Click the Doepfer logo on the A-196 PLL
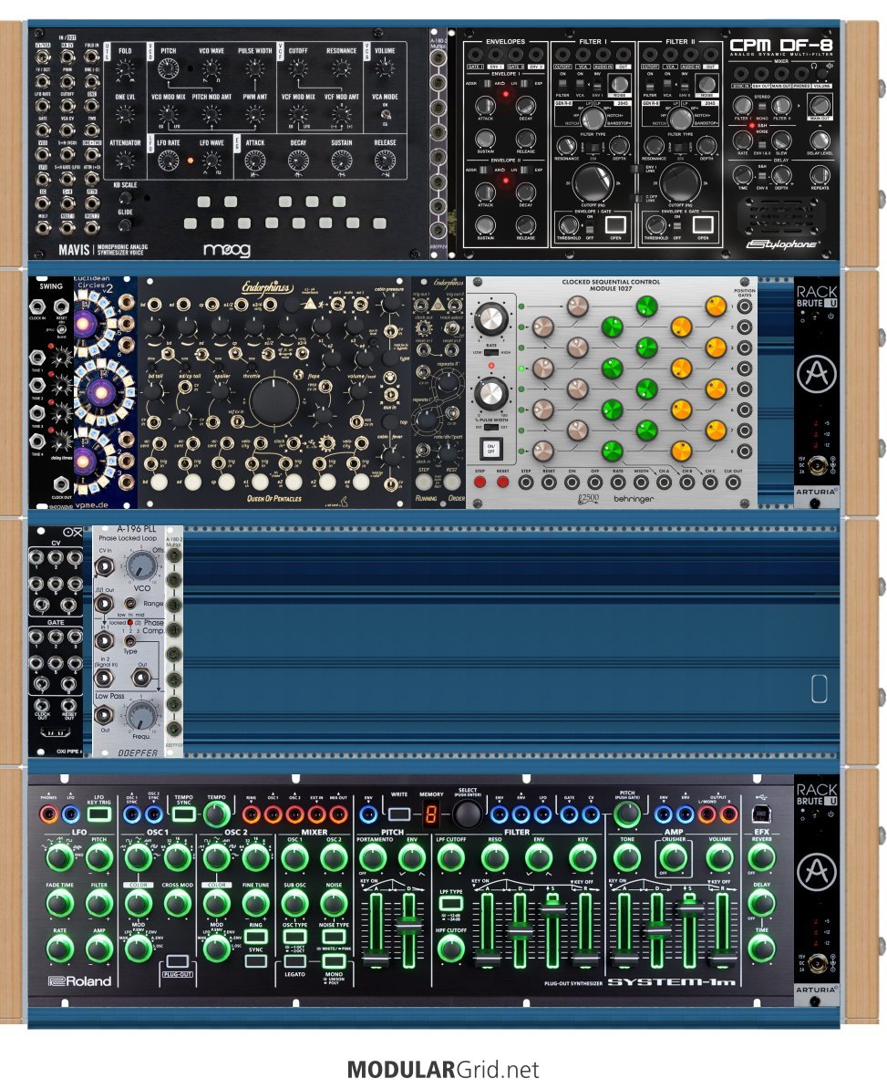This screenshot has height=1089, width=887. pyautogui.click(x=138, y=752)
